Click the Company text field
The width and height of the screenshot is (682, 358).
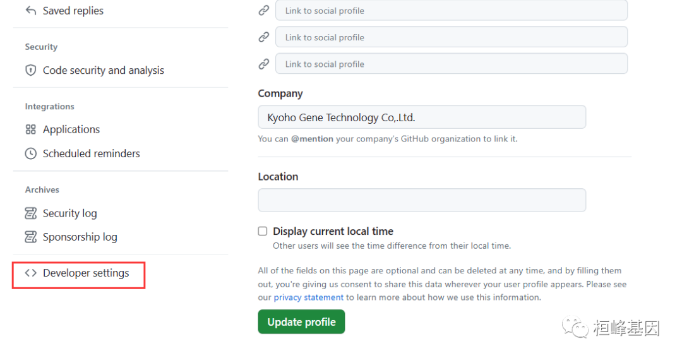tap(421, 117)
